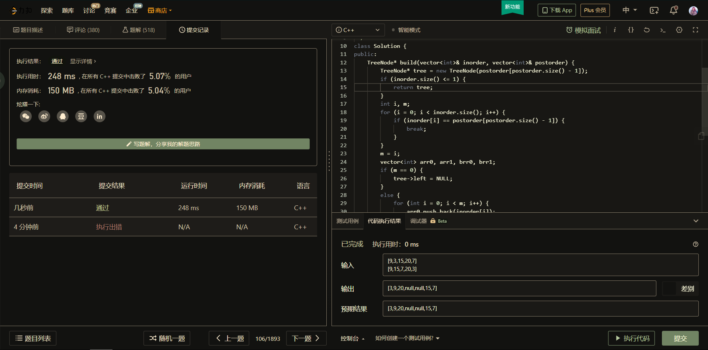Switch to 题目描述 tab
The image size is (708, 350).
tap(28, 30)
